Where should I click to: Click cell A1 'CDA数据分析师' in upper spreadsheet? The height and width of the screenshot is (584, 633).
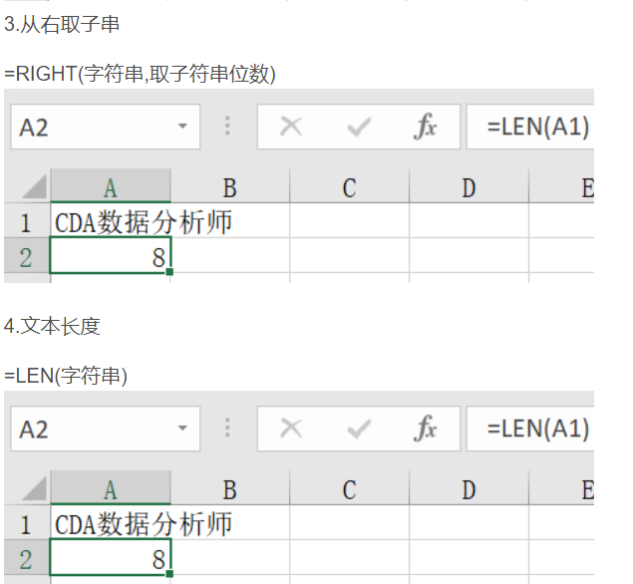110,222
